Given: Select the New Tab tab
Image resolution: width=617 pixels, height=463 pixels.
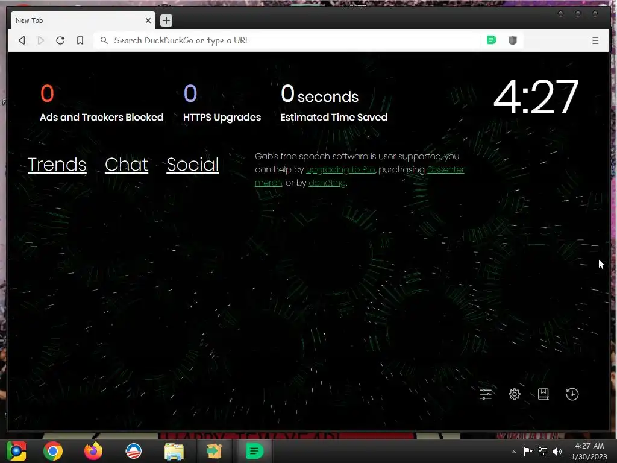Looking at the screenshot, I should point(82,20).
